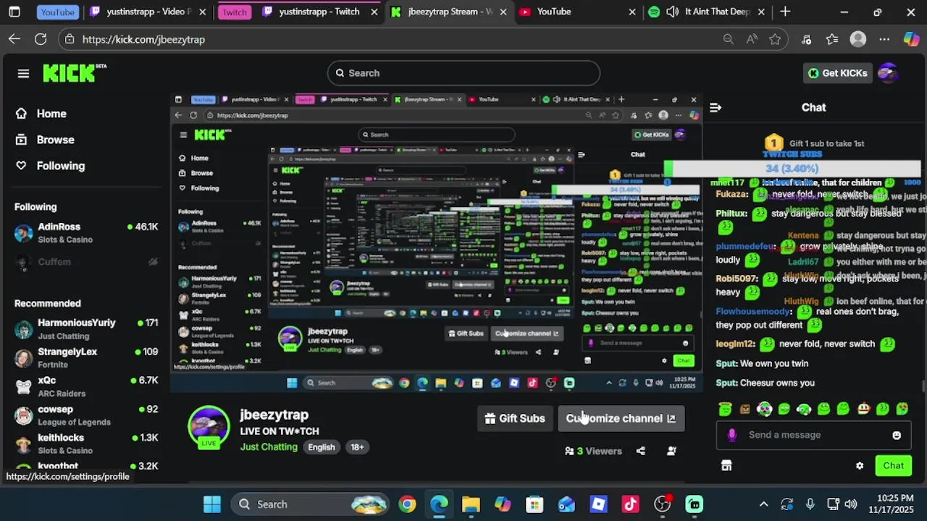
Task: Open Roblox from the taskbar
Action: pyautogui.click(x=598, y=504)
